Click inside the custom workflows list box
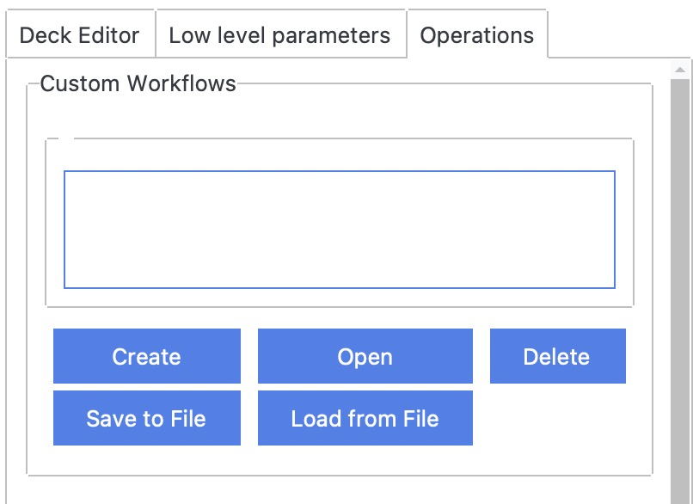Screen dimensions: 693x504 point(339,230)
